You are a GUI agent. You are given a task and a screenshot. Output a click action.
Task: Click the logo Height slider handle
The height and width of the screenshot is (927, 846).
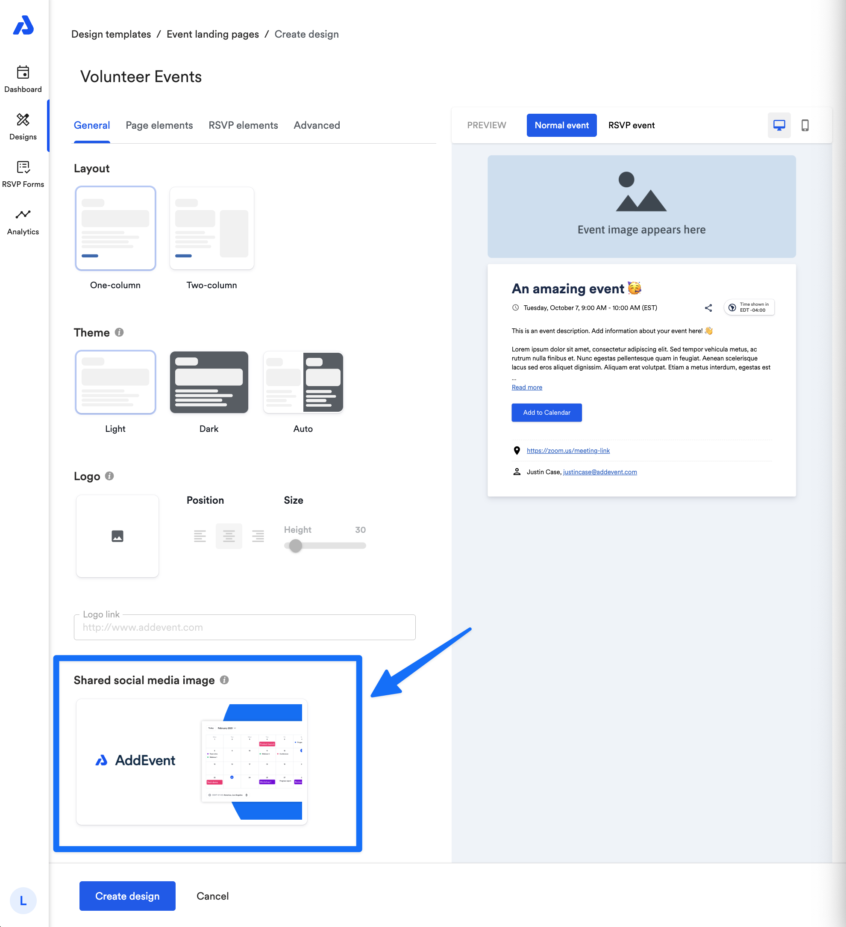[x=296, y=545]
